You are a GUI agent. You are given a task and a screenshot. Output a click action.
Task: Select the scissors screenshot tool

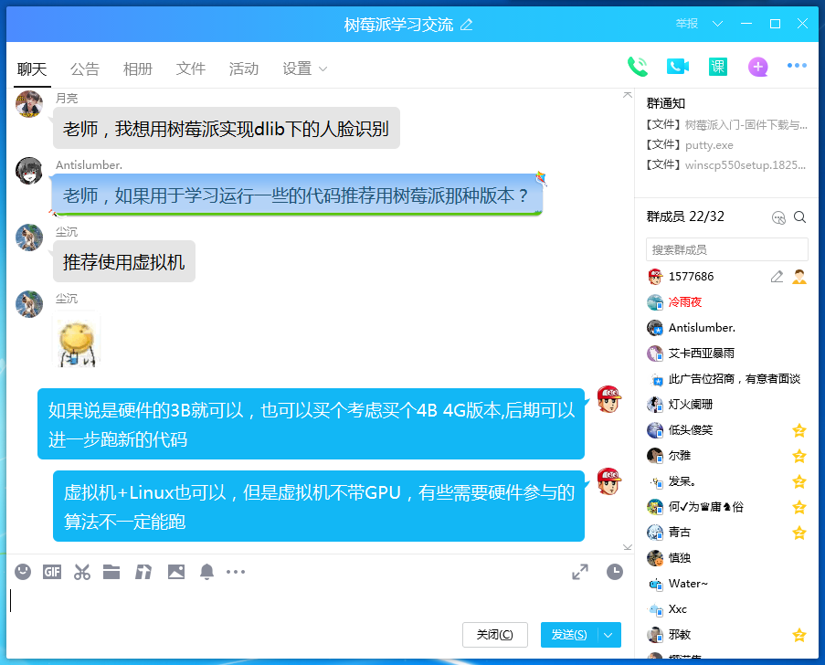pyautogui.click(x=82, y=572)
